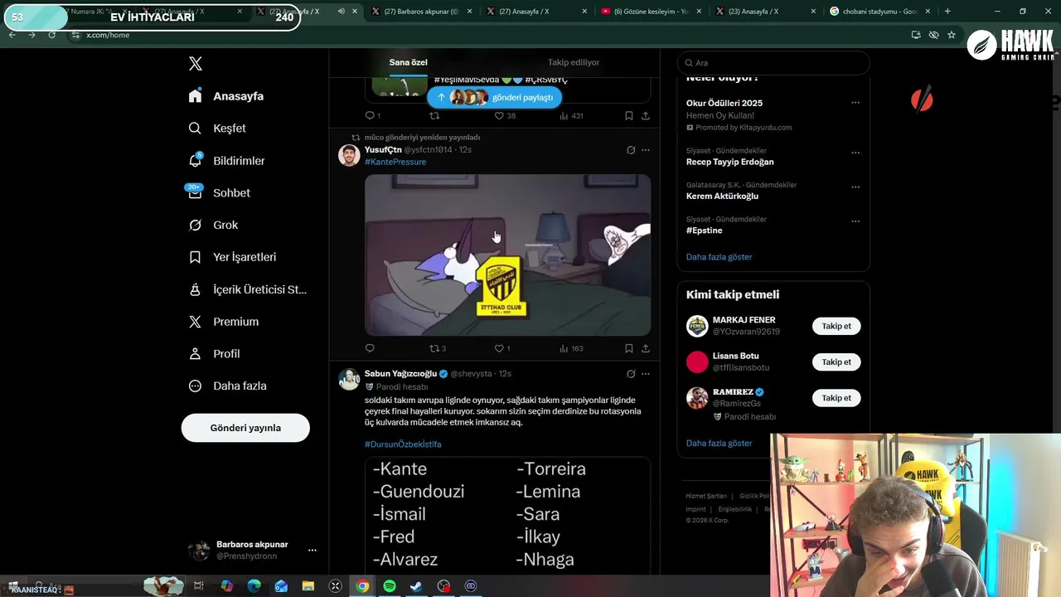Open the Ittihad Club cartoon image
The height and width of the screenshot is (597, 1061).
click(x=507, y=255)
